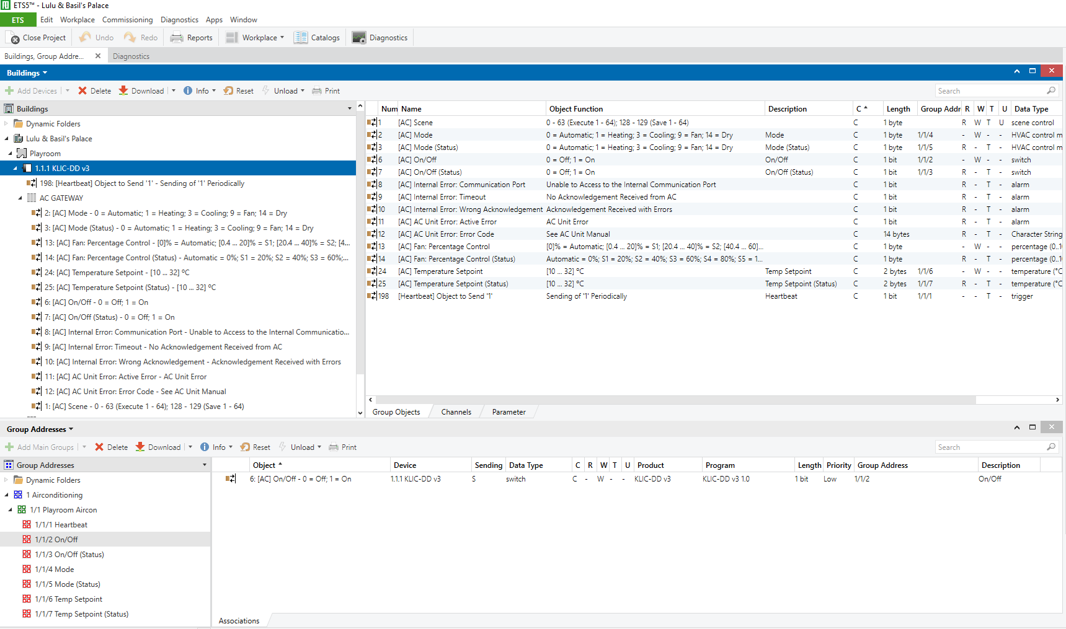
Task: Click the Print icon in Group Addresses panel
Action: tap(334, 447)
